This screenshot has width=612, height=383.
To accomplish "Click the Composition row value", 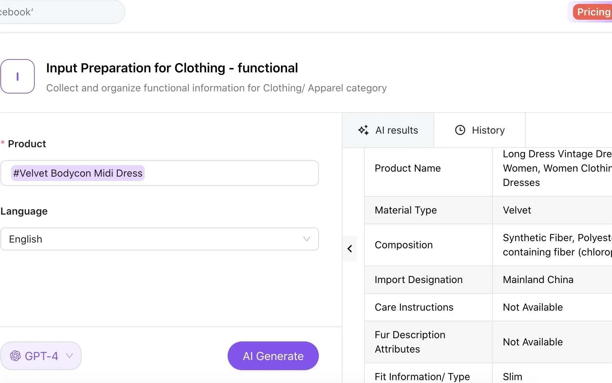I will tap(555, 245).
